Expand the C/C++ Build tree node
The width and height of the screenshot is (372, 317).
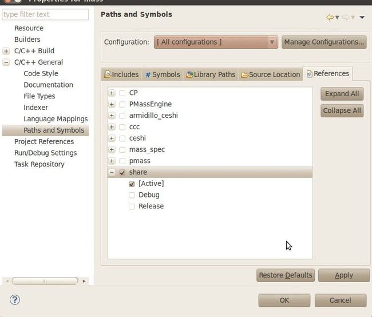tap(6, 51)
